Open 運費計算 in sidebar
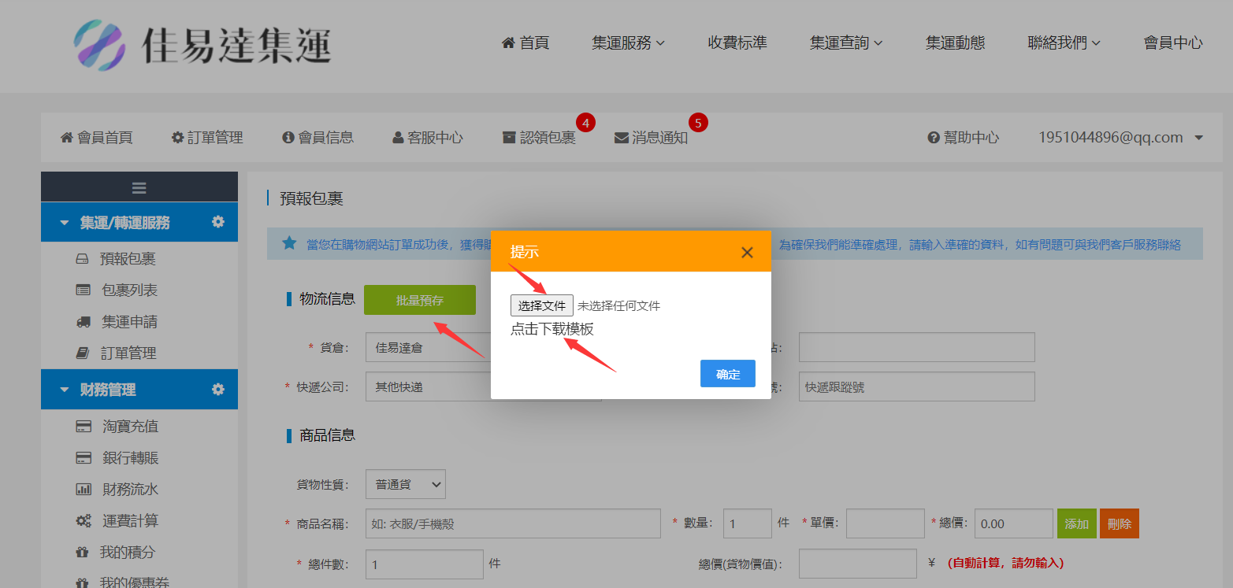Screen dimensions: 1233x588 tap(130, 521)
